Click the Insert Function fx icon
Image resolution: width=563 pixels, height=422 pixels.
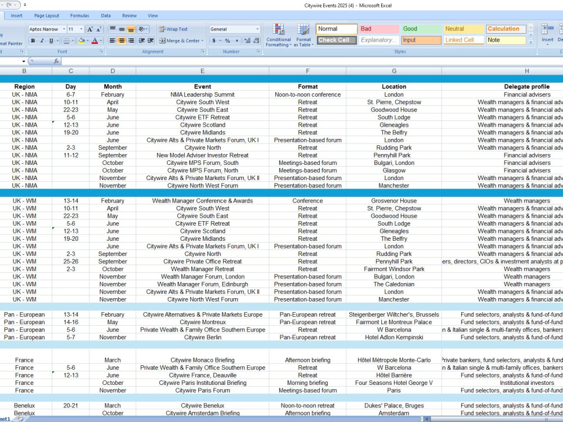[x=56, y=61]
